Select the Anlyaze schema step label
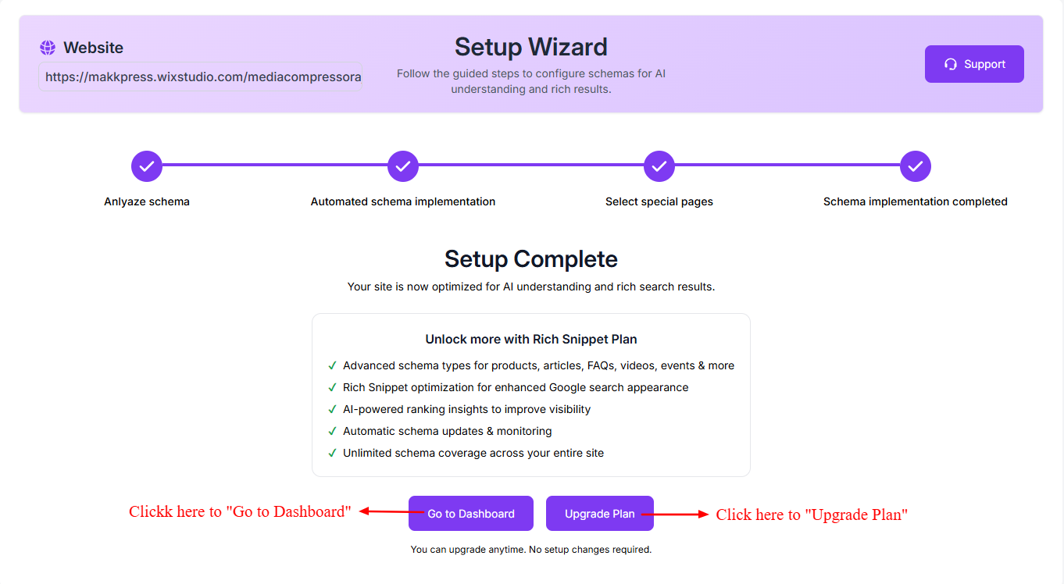1064x584 pixels. click(147, 201)
